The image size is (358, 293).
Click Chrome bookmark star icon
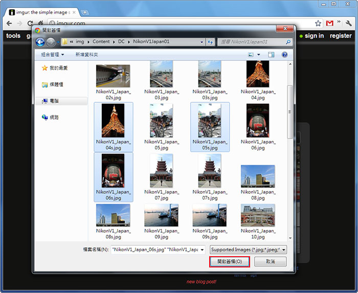point(318,23)
